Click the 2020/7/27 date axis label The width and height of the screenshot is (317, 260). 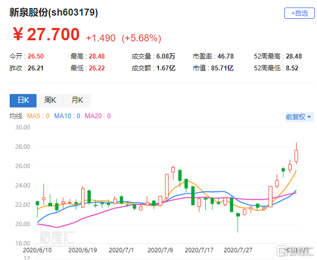[x=238, y=250]
